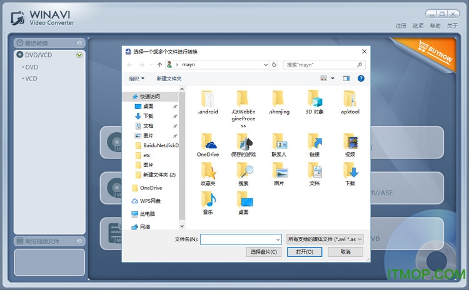Screen dimensions: 469x290
Task: Select the 音乐 music folder
Action: (x=208, y=200)
